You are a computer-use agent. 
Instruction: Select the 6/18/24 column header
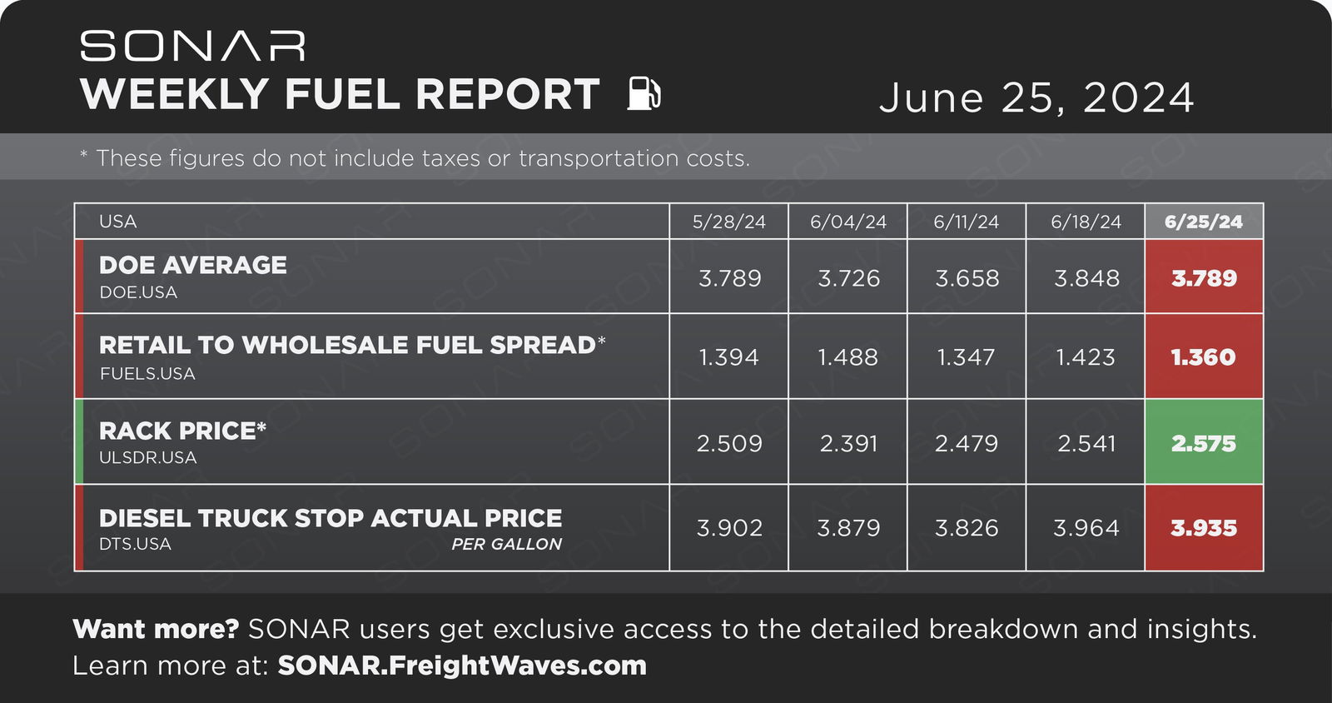pos(1086,222)
